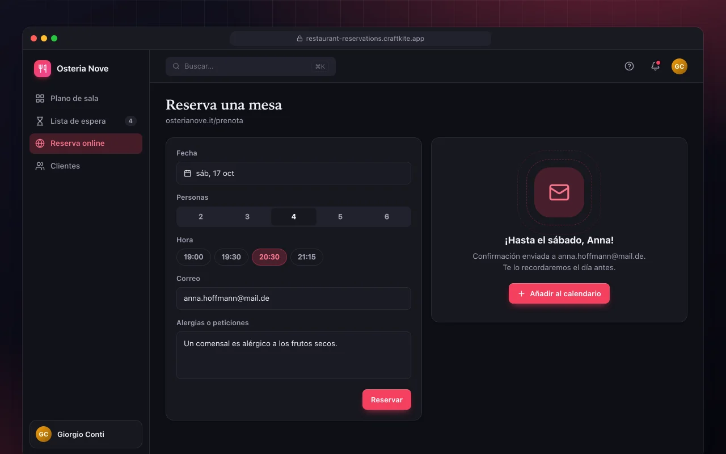
Task: Click Añadir al calendario button
Action: pos(559,293)
